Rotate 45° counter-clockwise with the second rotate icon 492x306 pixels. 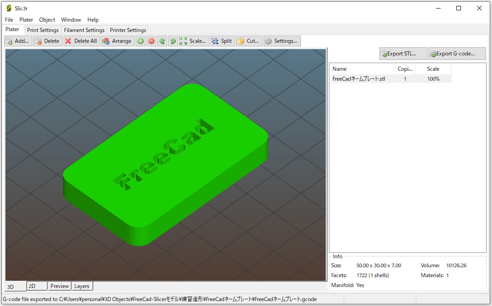(173, 41)
